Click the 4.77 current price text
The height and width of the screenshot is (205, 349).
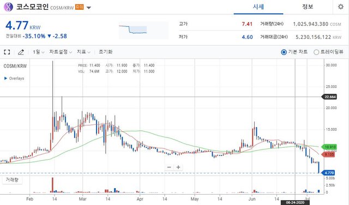coord(17,26)
